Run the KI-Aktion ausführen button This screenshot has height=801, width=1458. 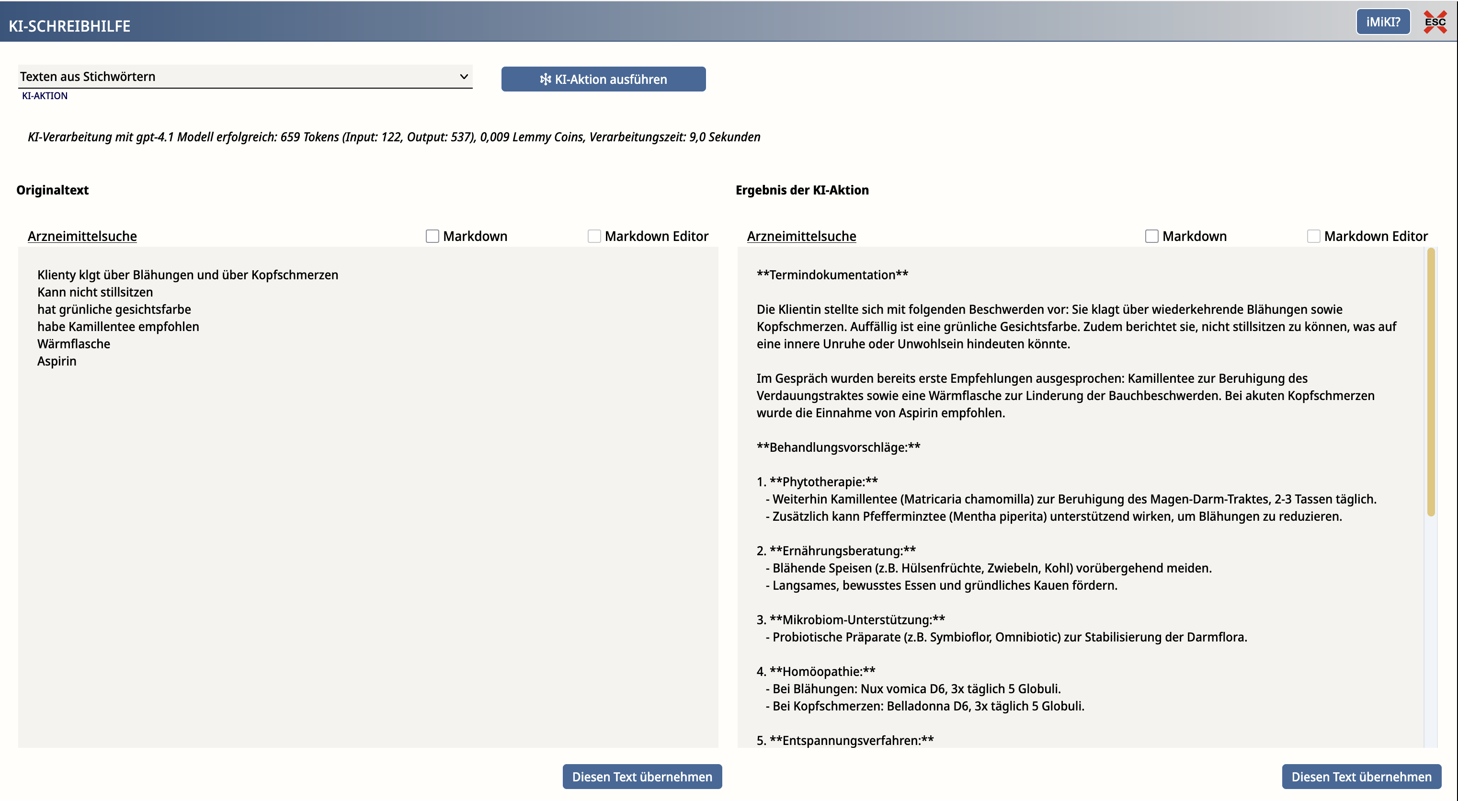coord(604,79)
